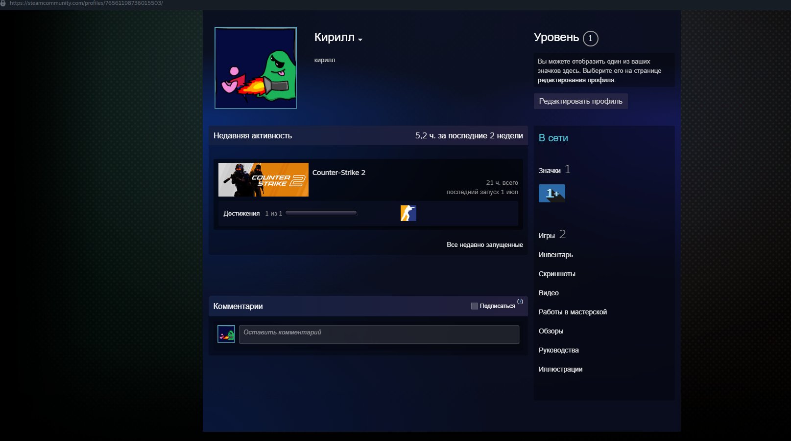Toggle the Подписаться checkbox
This screenshot has height=441, width=791.
474,306
